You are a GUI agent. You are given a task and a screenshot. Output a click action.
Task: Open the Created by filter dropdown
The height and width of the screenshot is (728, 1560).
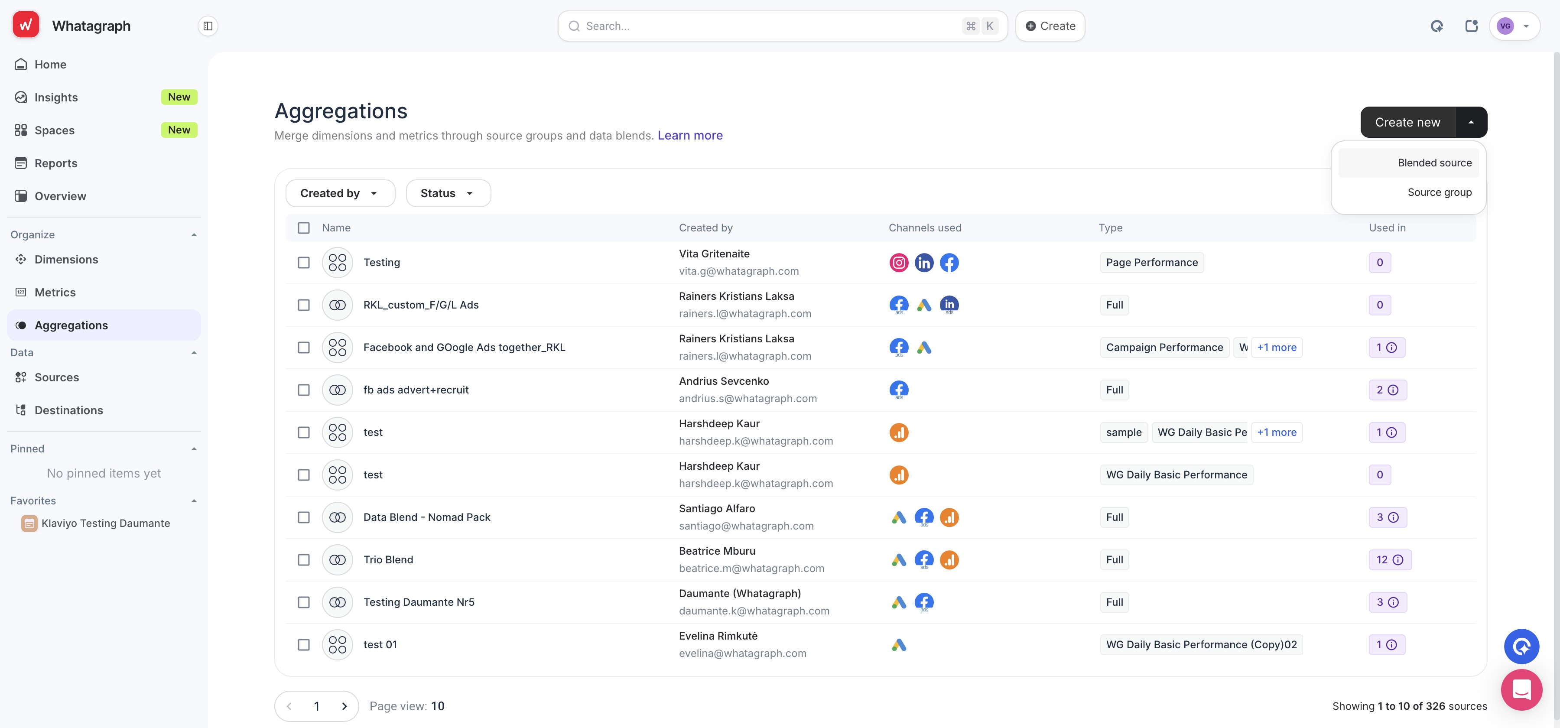340,193
